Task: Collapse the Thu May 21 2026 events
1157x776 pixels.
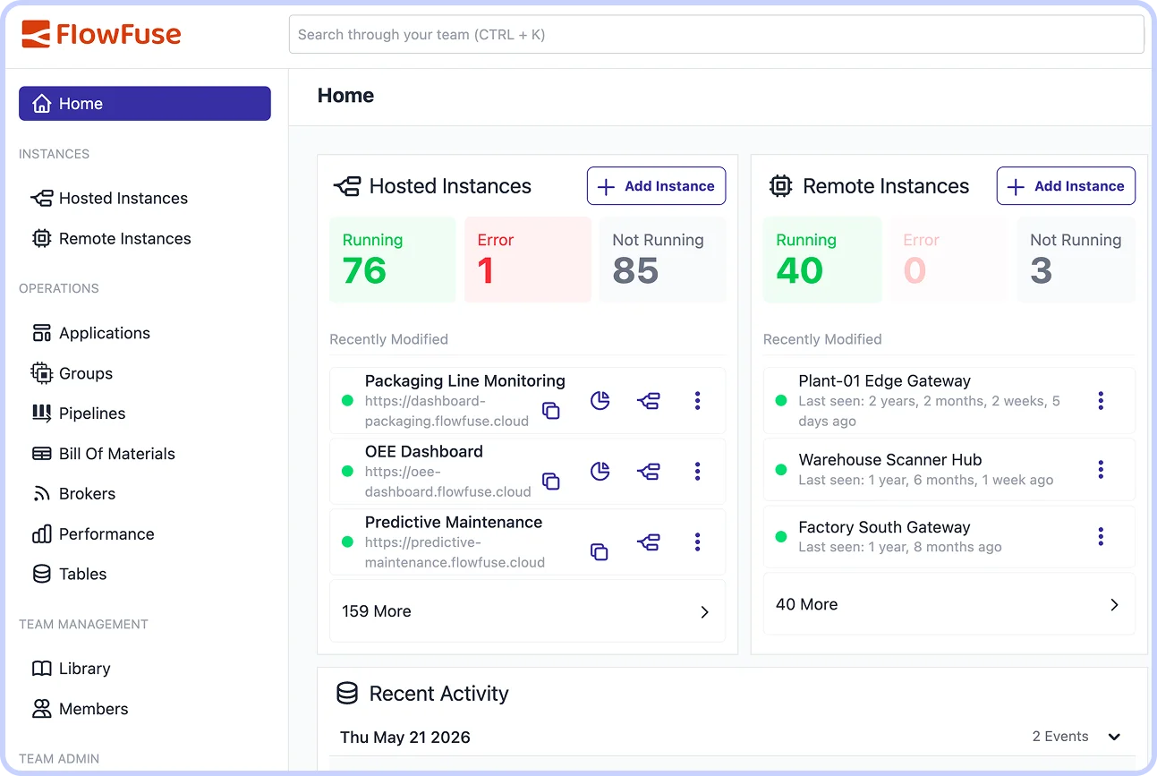Action: click(x=1115, y=737)
